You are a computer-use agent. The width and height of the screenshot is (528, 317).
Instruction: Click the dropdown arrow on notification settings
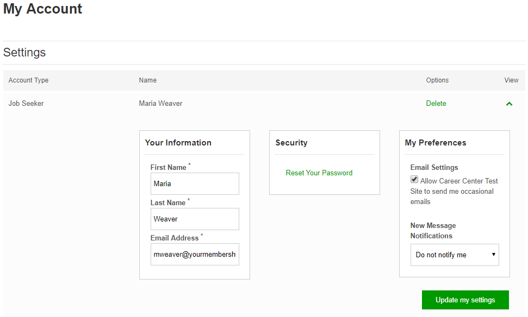click(494, 255)
